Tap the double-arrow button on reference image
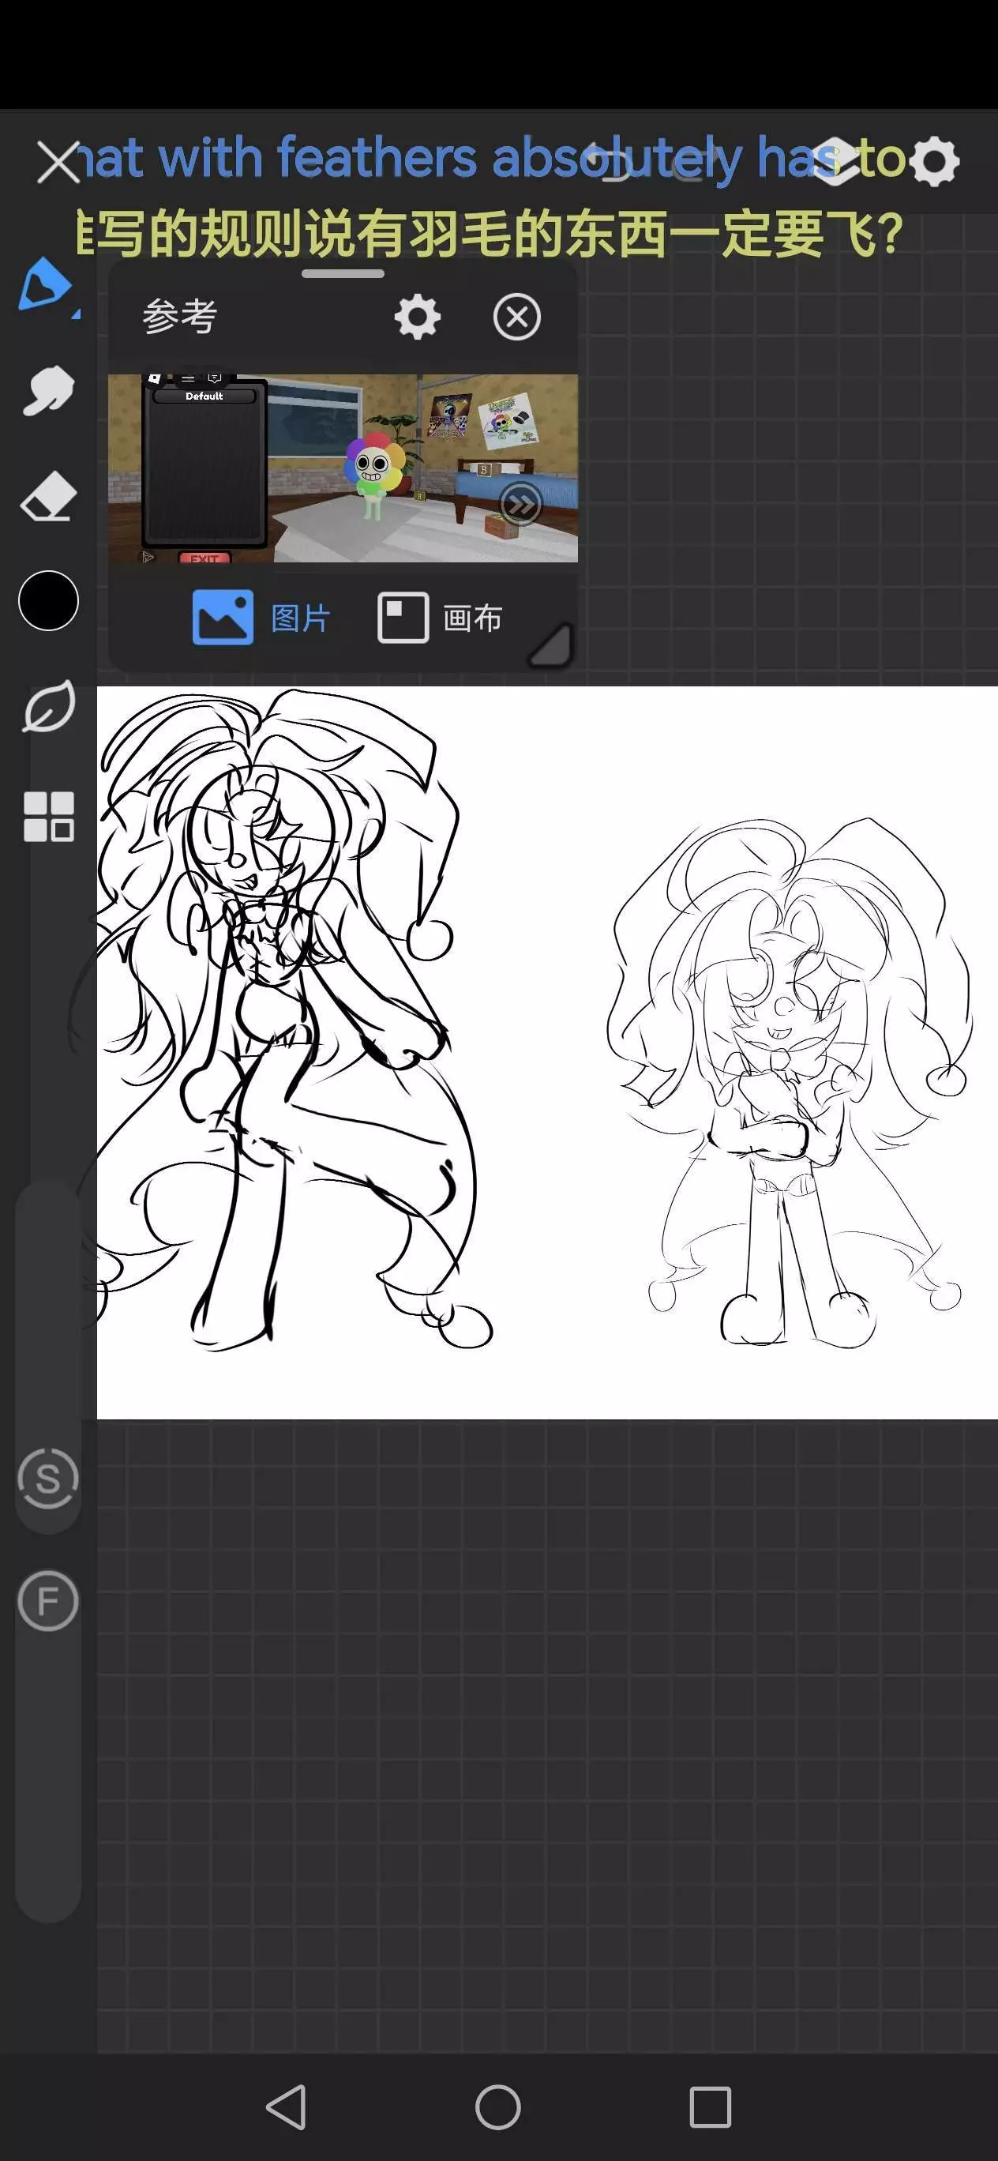Image resolution: width=998 pixels, height=2161 pixels. [x=521, y=505]
